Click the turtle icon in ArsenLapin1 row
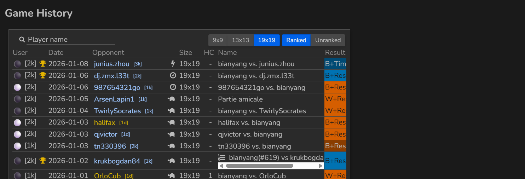525x179 pixels. click(172, 99)
